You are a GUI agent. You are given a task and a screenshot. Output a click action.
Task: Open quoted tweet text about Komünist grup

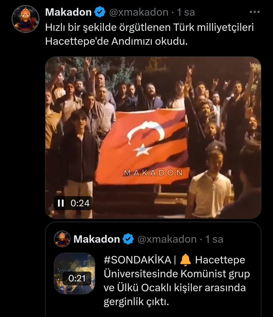click(177, 281)
